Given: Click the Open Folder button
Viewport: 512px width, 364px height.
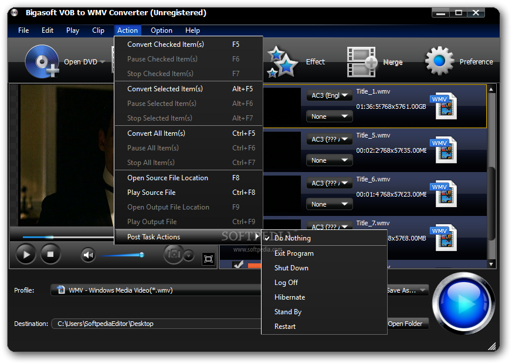Looking at the screenshot, I should pos(407,324).
